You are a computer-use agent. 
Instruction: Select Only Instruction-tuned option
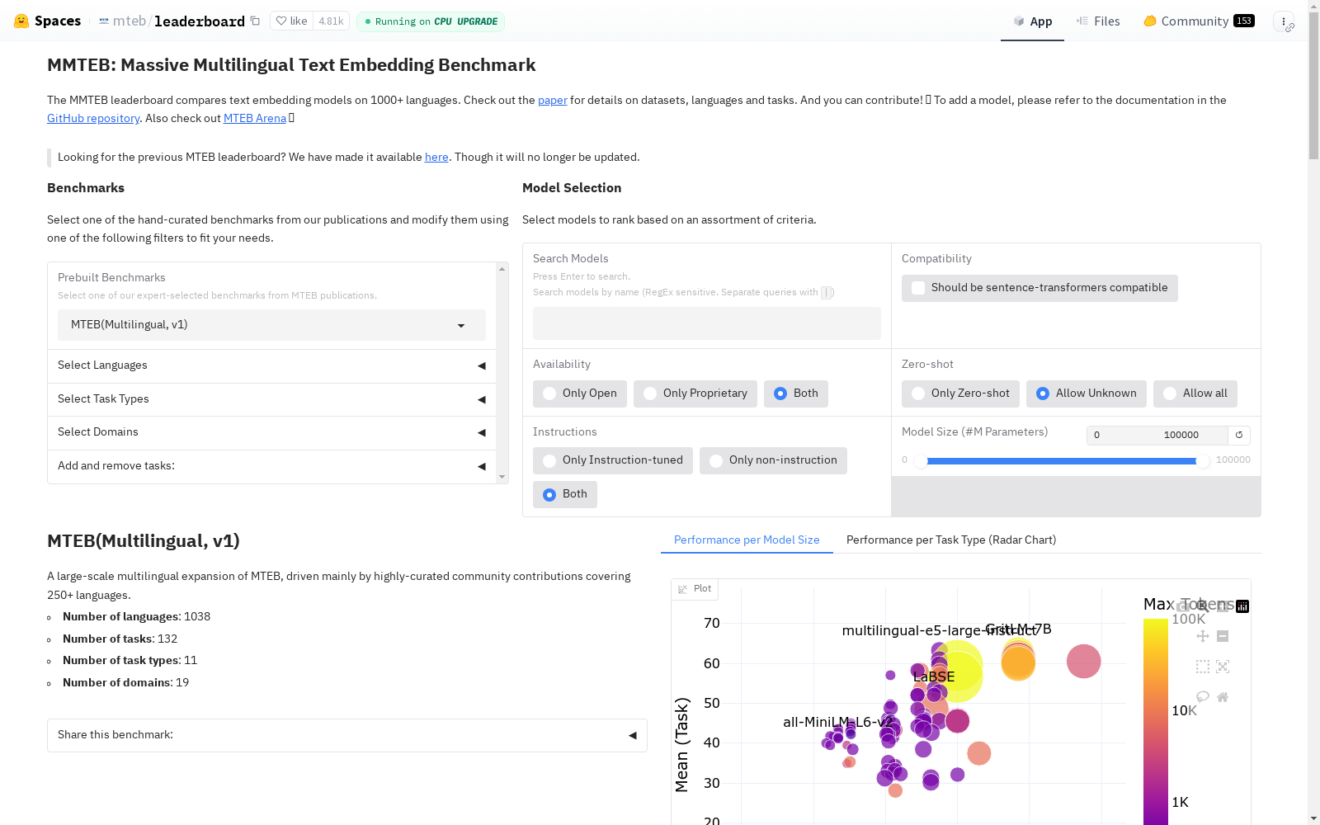(613, 460)
